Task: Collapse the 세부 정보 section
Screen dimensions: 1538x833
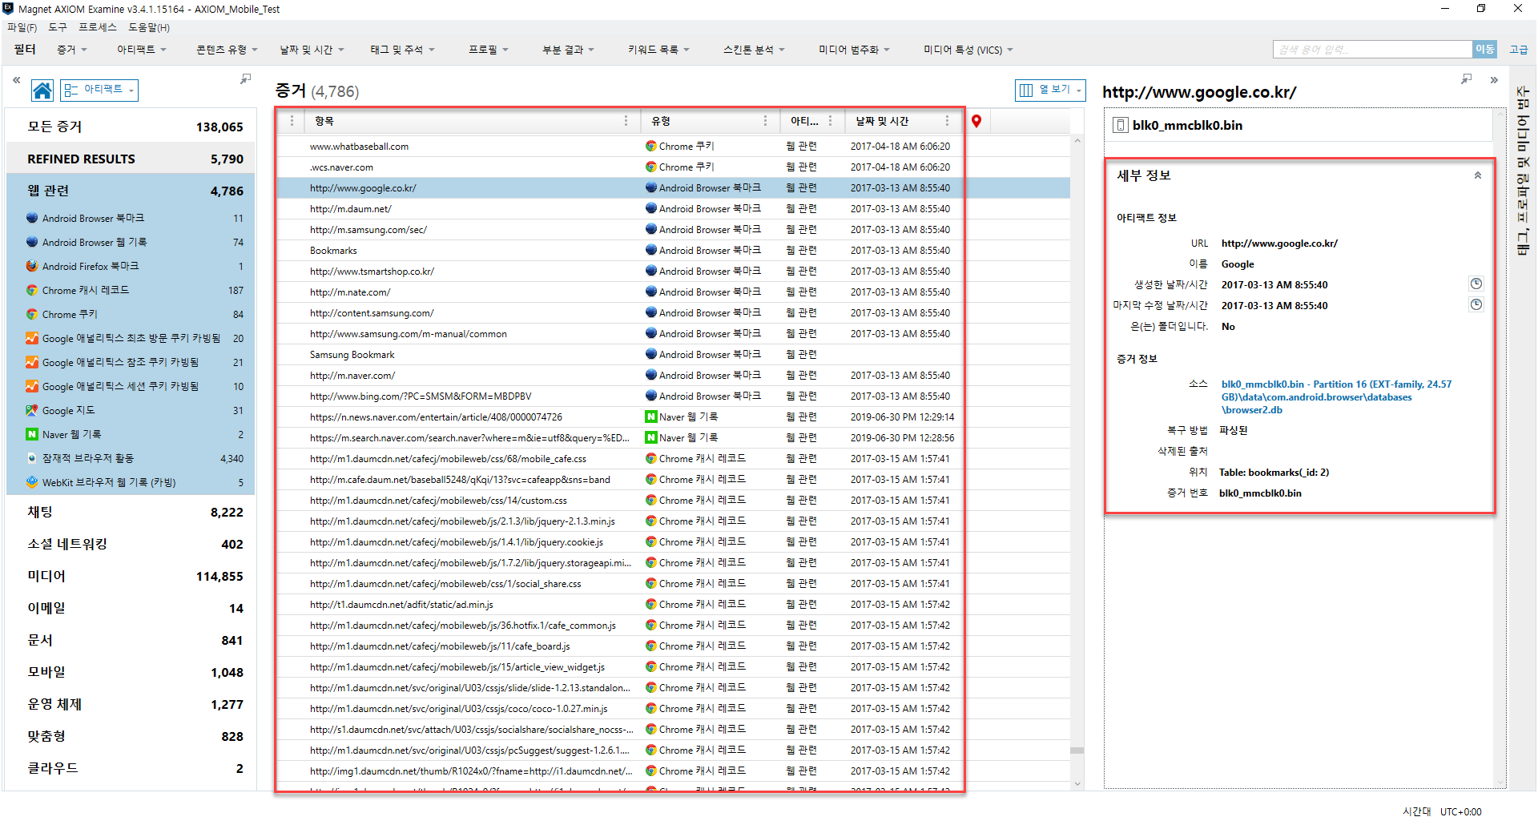Action: click(x=1478, y=175)
